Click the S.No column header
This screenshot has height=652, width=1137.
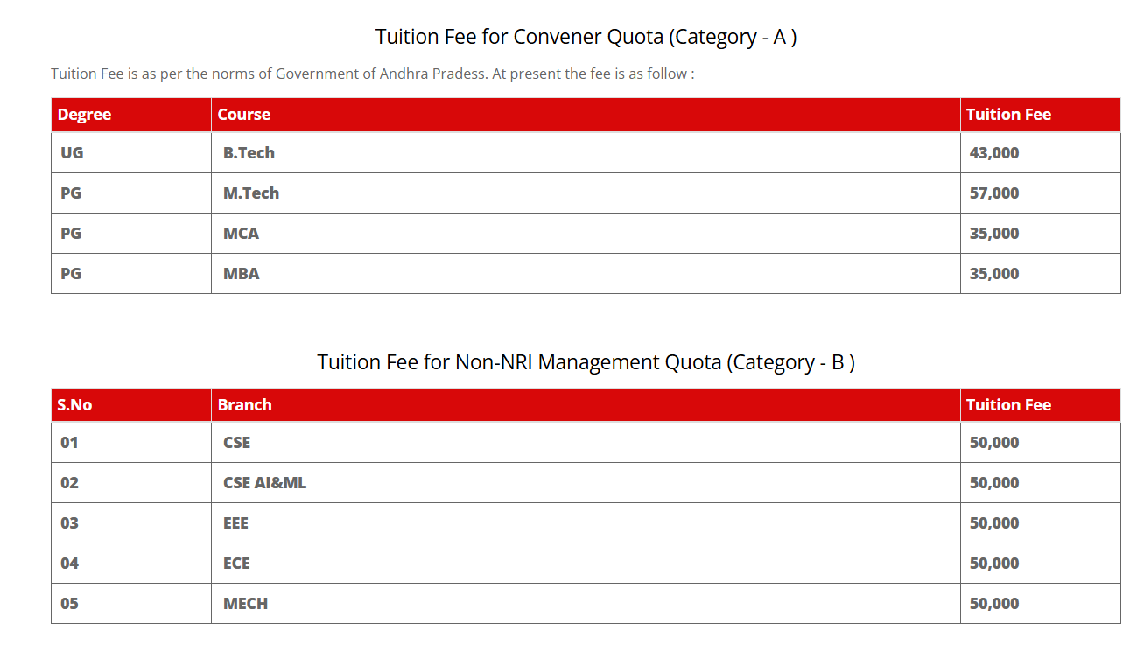(x=74, y=405)
